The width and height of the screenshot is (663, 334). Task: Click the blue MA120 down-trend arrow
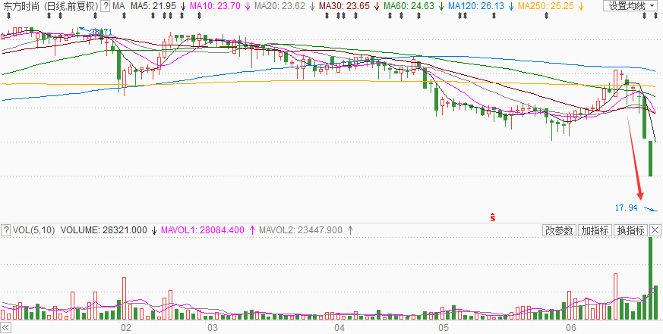pyautogui.click(x=511, y=6)
